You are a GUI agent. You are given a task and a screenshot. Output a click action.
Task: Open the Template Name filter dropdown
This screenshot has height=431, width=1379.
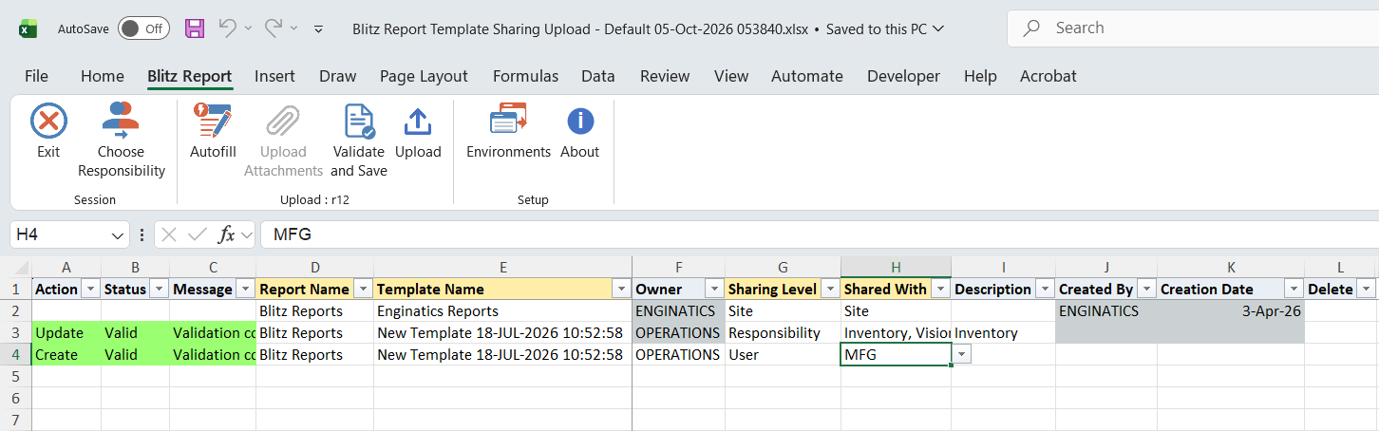click(x=621, y=289)
